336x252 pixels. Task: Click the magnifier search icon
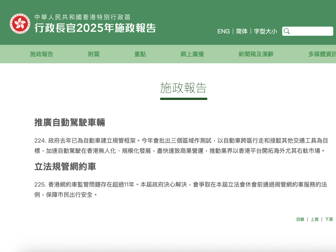tap(287, 31)
